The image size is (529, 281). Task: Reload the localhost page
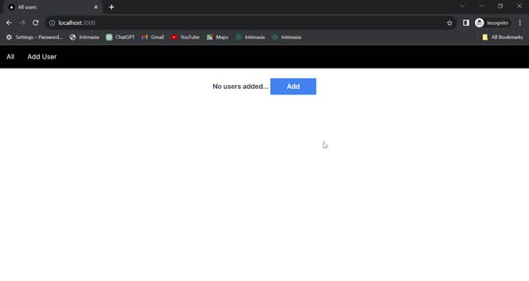click(x=35, y=23)
